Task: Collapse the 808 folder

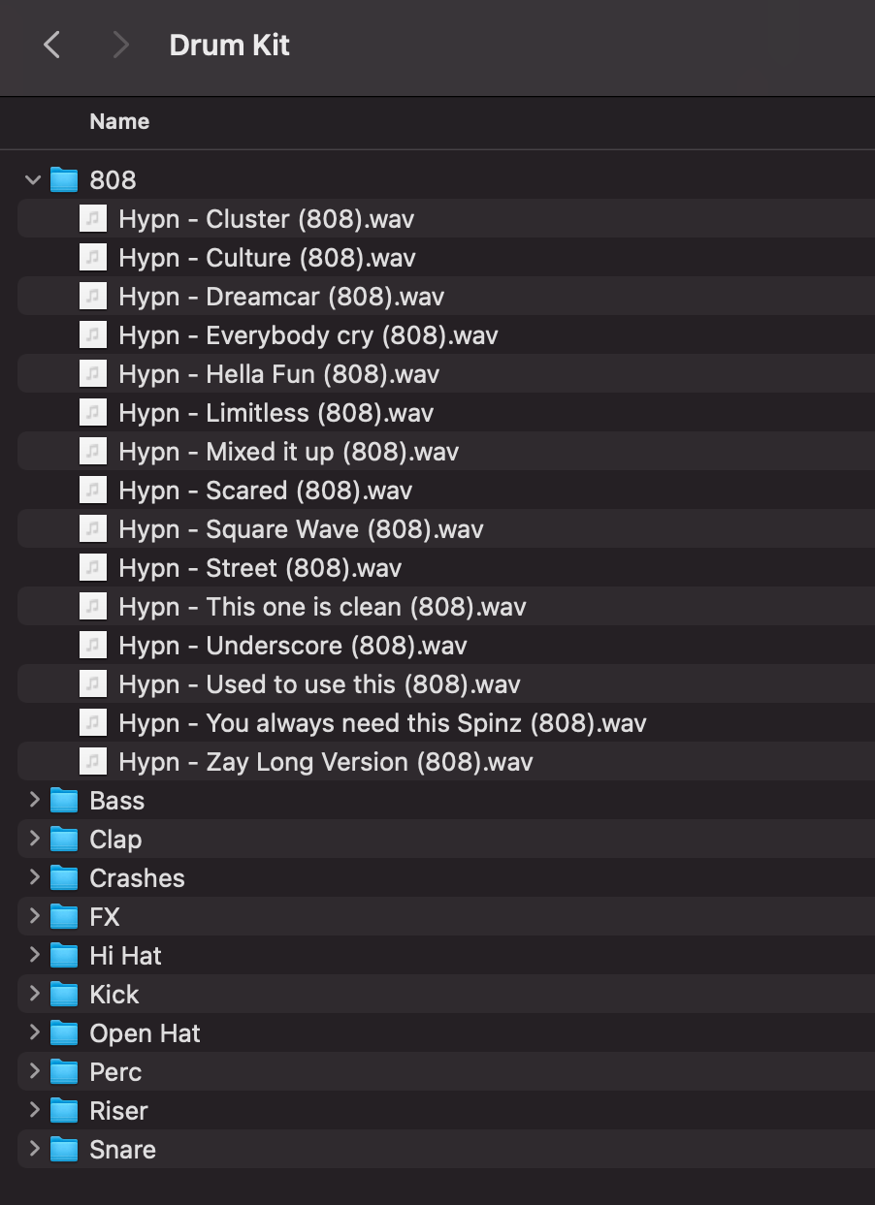Action: point(32,179)
